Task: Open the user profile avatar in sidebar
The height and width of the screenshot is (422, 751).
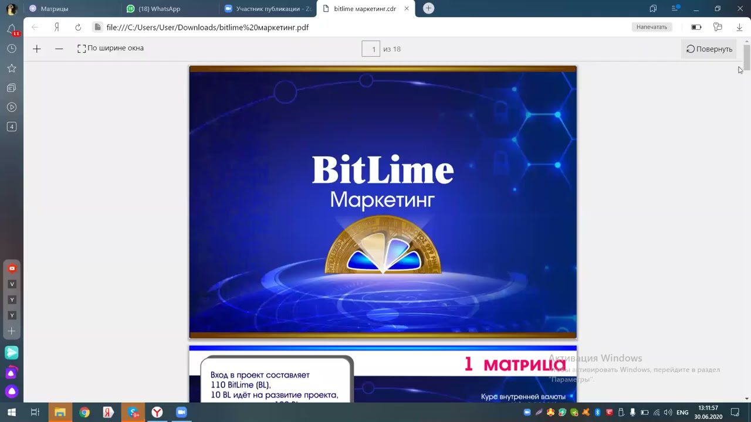Action: pyautogui.click(x=11, y=9)
